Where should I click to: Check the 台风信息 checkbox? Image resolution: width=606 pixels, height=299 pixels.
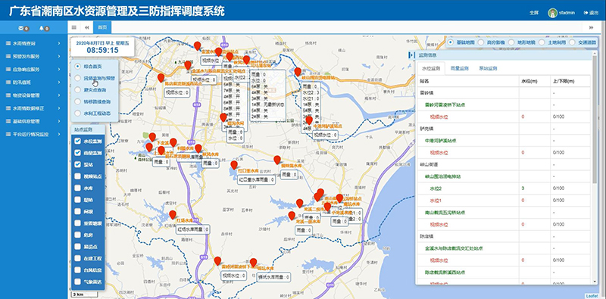[x=77, y=269]
